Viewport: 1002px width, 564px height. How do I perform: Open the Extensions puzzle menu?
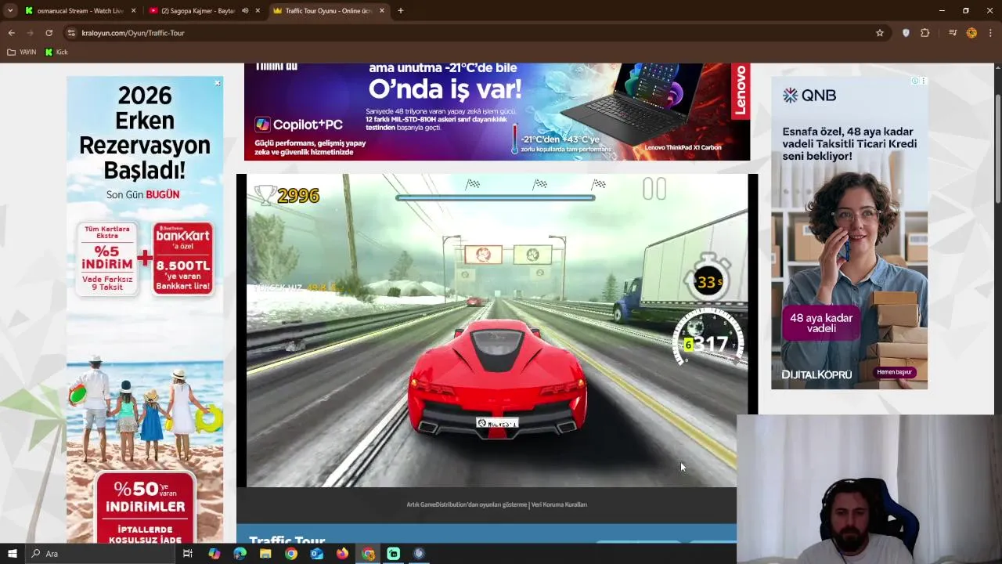tap(925, 33)
